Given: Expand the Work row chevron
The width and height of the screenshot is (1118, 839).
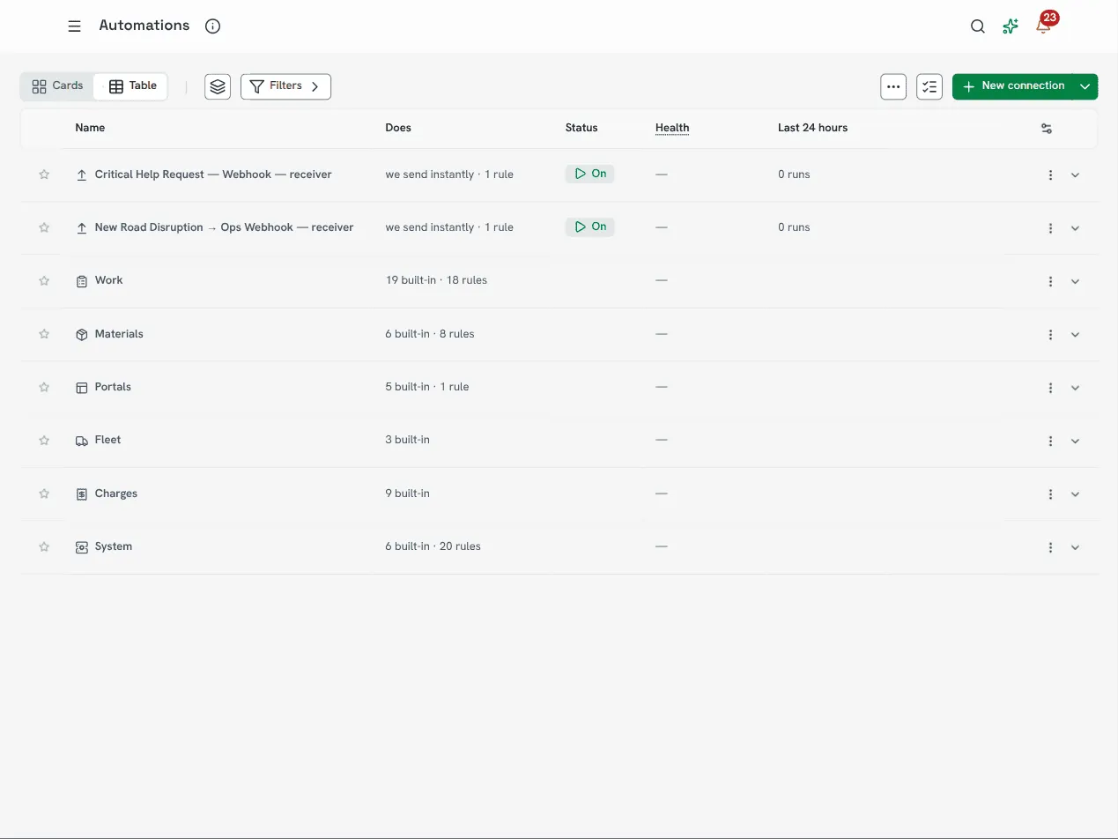Looking at the screenshot, I should (x=1075, y=281).
